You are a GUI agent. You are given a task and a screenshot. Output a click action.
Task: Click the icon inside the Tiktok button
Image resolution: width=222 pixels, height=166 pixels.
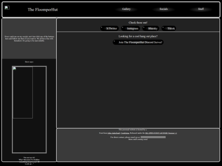[x=163, y=27]
